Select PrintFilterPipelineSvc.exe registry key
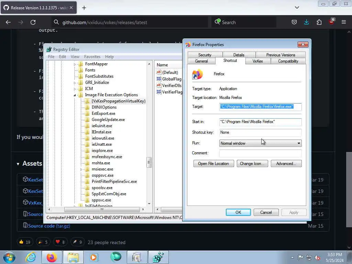352x264 pixels. click(x=114, y=181)
